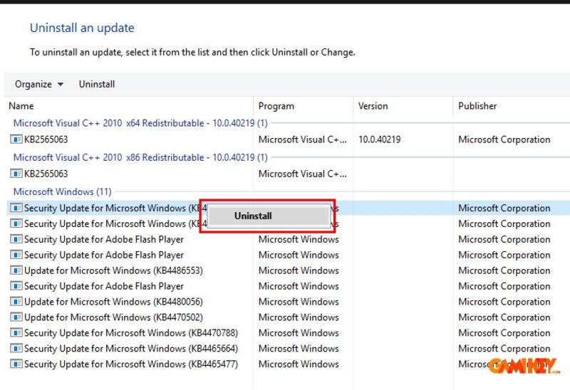Click the update icon beside KB4465477

click(x=16, y=364)
